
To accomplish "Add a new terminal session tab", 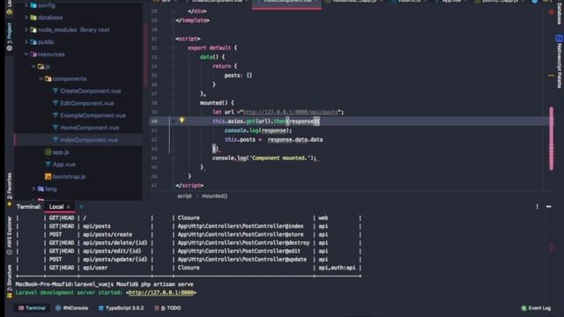I will click(81, 207).
